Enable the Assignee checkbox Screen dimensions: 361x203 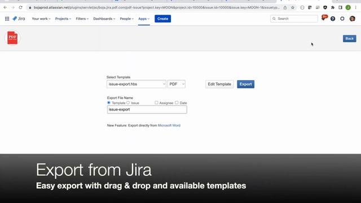[x=157, y=103]
